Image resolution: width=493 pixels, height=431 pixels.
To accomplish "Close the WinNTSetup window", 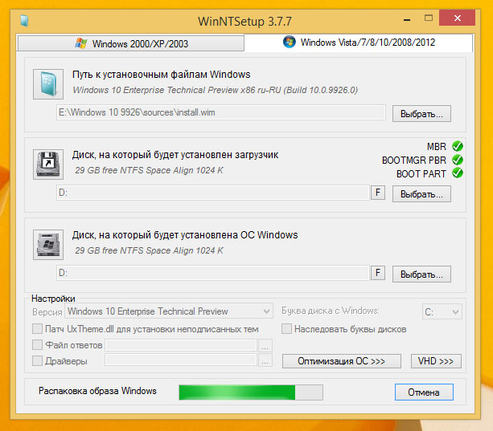I will coord(457,18).
